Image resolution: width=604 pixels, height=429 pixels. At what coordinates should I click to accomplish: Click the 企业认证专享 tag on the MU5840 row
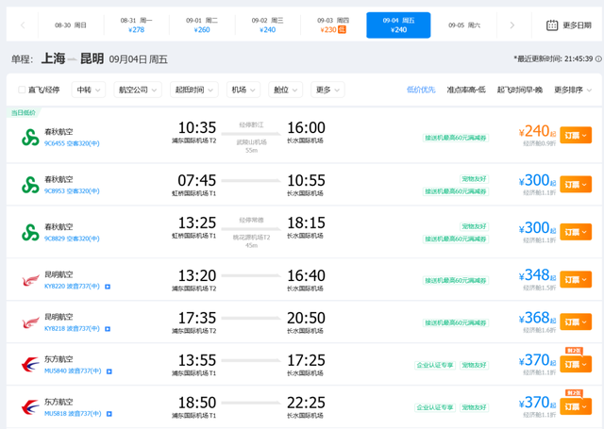[x=435, y=365]
